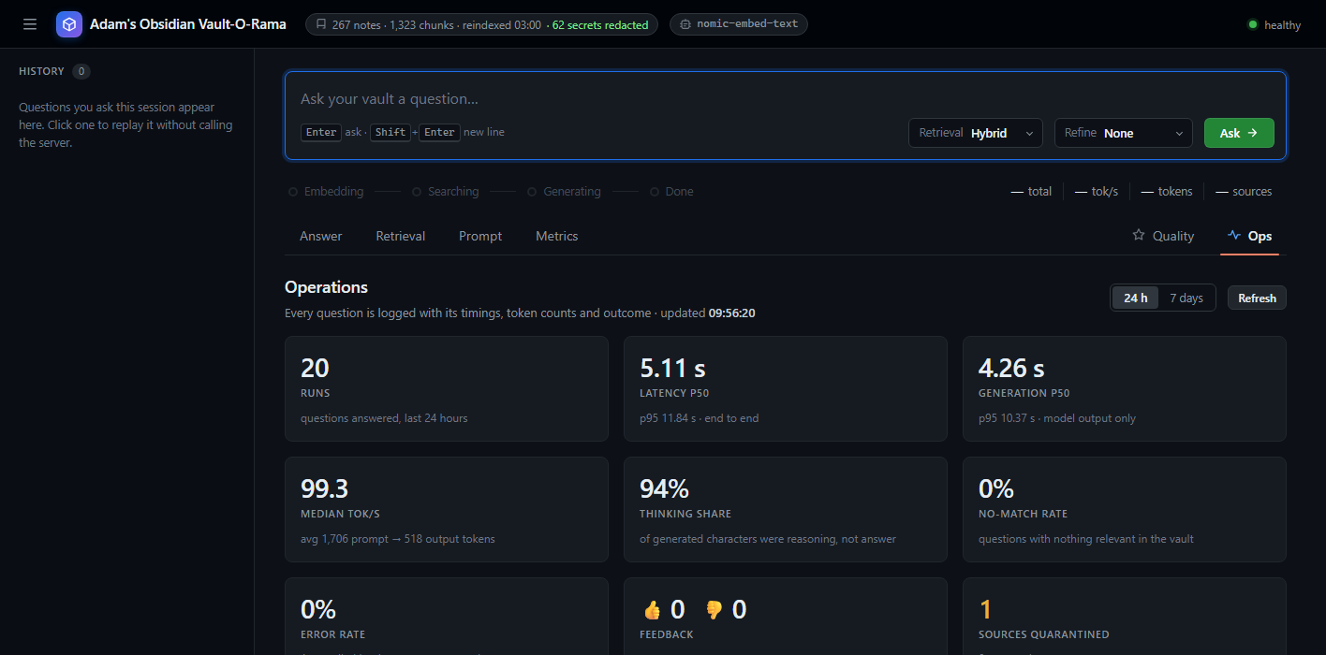The height and width of the screenshot is (655, 1326).
Task: Click the FEEDBACK card label
Action: [x=667, y=634]
